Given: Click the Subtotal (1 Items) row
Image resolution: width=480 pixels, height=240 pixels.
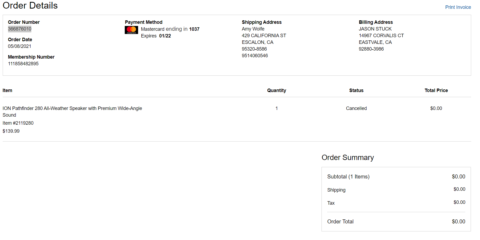Looking at the screenshot, I should pyautogui.click(x=396, y=177).
